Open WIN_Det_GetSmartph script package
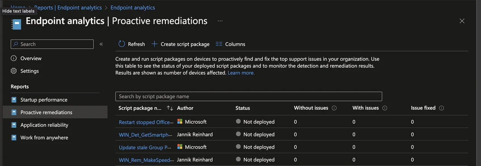The image size is (481, 166). 146,135
